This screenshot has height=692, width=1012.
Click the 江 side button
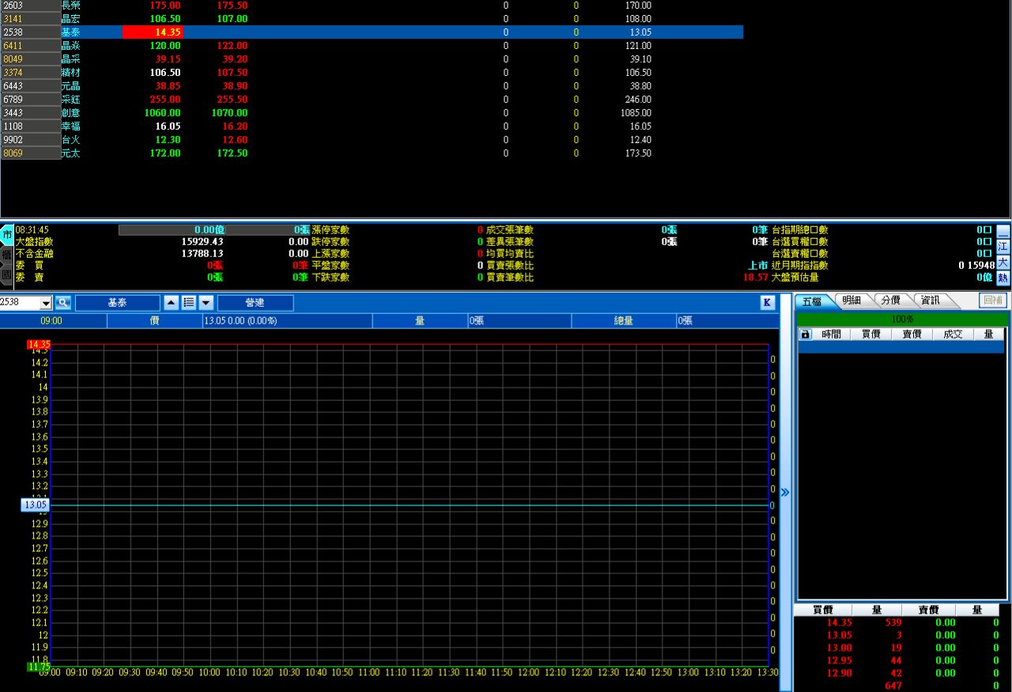[x=1003, y=248]
